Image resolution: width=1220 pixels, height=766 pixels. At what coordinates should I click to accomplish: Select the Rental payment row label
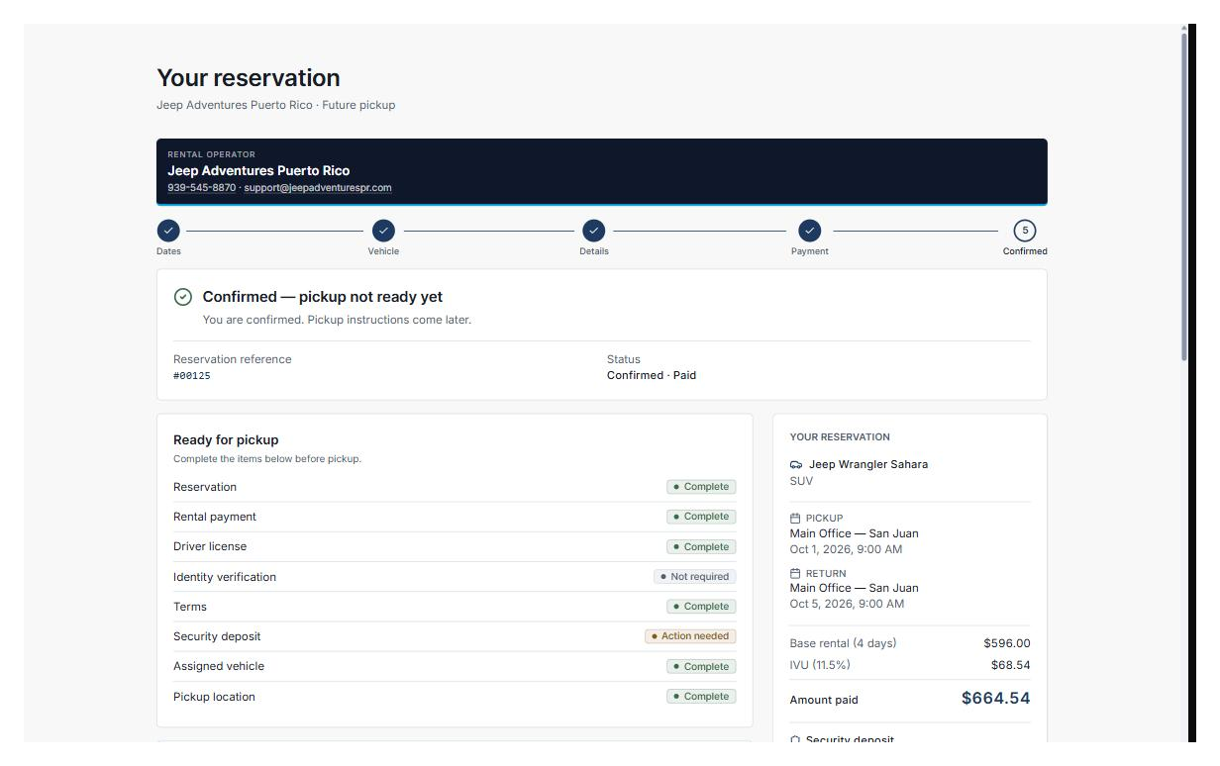click(x=215, y=517)
